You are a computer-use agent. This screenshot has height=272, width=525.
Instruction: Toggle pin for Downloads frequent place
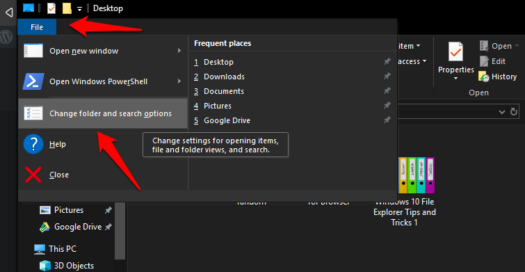387,77
